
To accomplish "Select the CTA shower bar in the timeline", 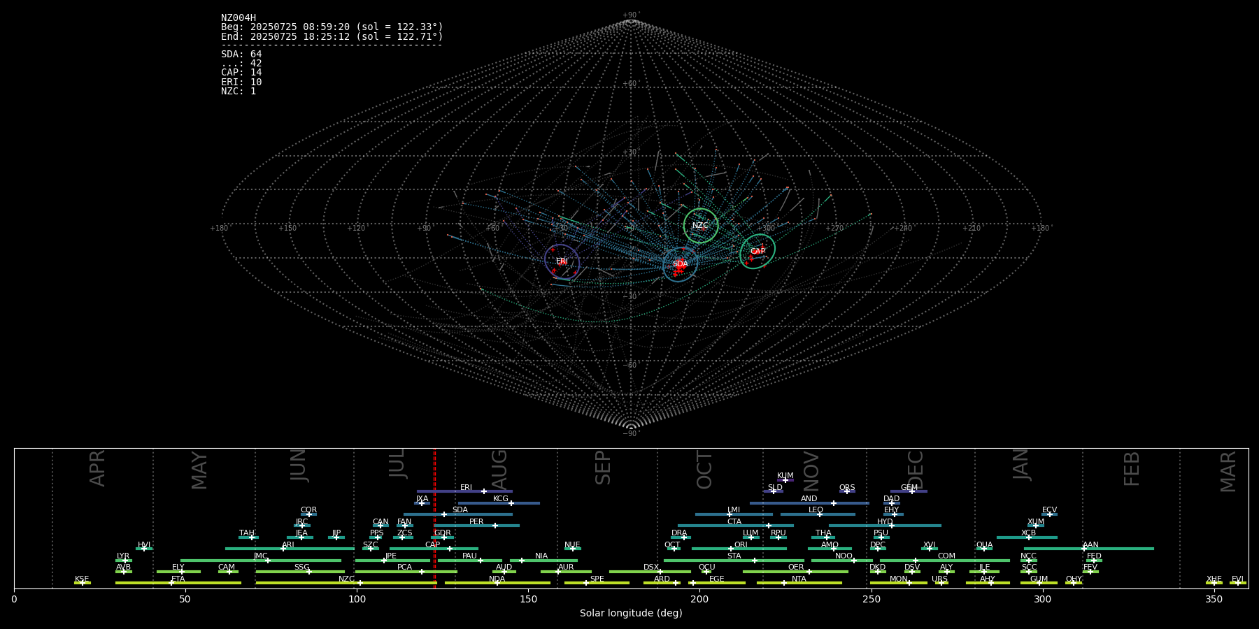I will tap(736, 526).
